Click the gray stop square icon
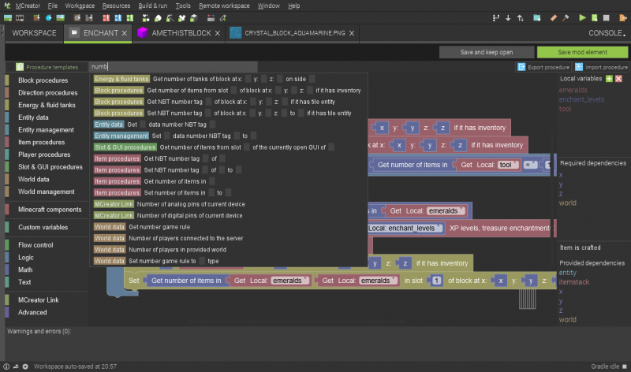631x372 pixels. coord(607,17)
